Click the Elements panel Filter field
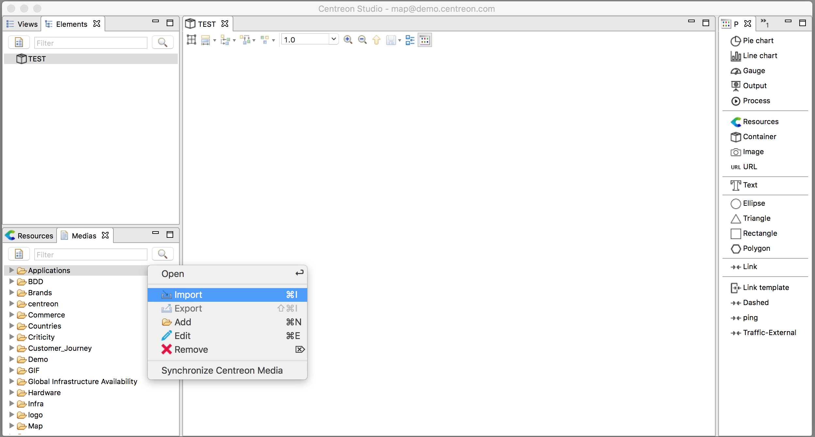This screenshot has height=437, width=815. click(91, 43)
